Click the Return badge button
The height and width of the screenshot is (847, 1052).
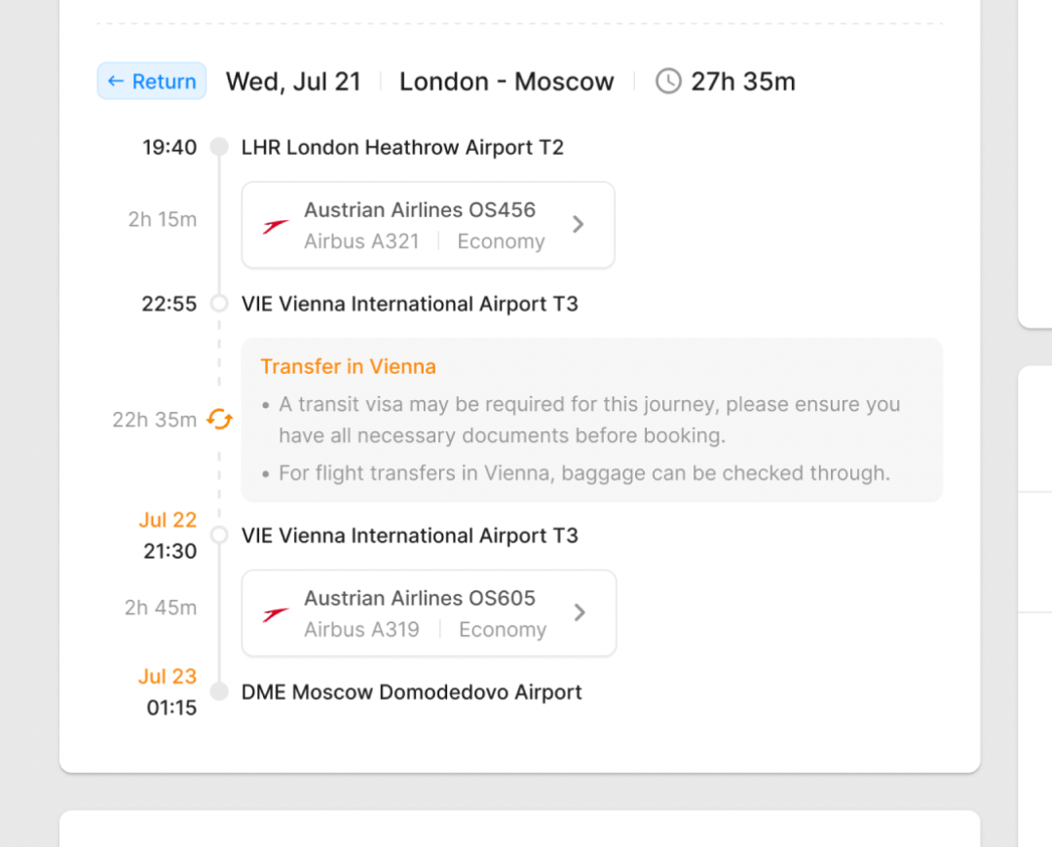(x=152, y=82)
